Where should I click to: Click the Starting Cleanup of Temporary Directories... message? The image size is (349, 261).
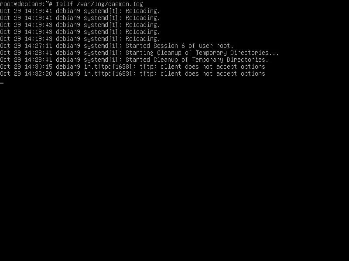(202, 53)
